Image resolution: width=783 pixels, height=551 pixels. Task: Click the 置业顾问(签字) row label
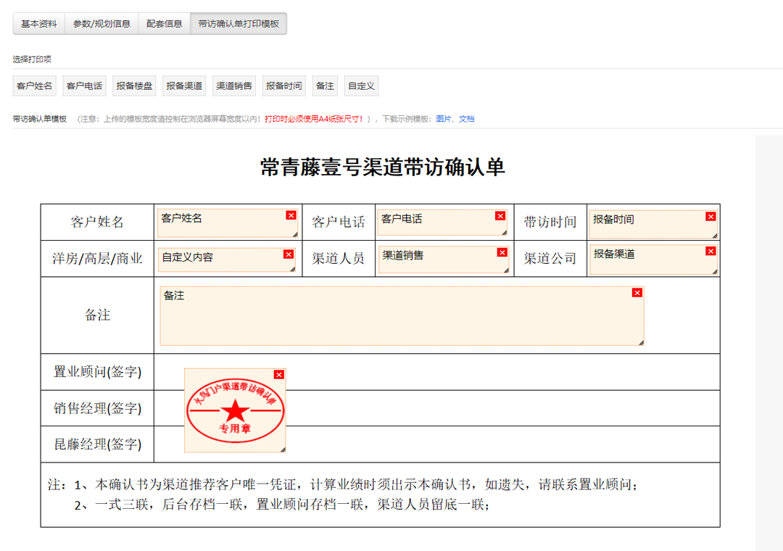(97, 372)
